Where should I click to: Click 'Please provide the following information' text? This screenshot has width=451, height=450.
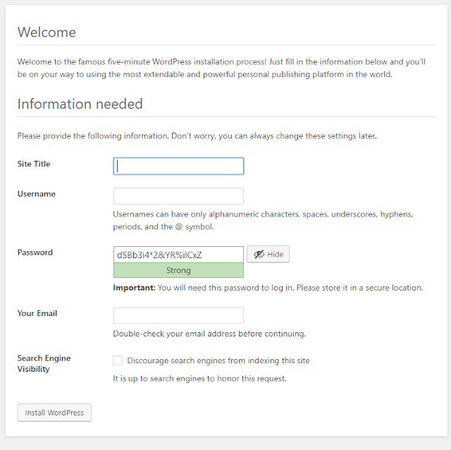197,136
